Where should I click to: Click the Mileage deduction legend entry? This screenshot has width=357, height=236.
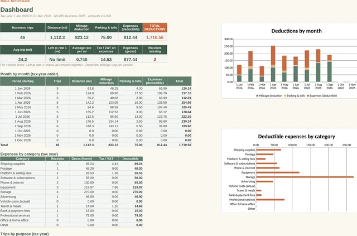[x=269, y=96]
